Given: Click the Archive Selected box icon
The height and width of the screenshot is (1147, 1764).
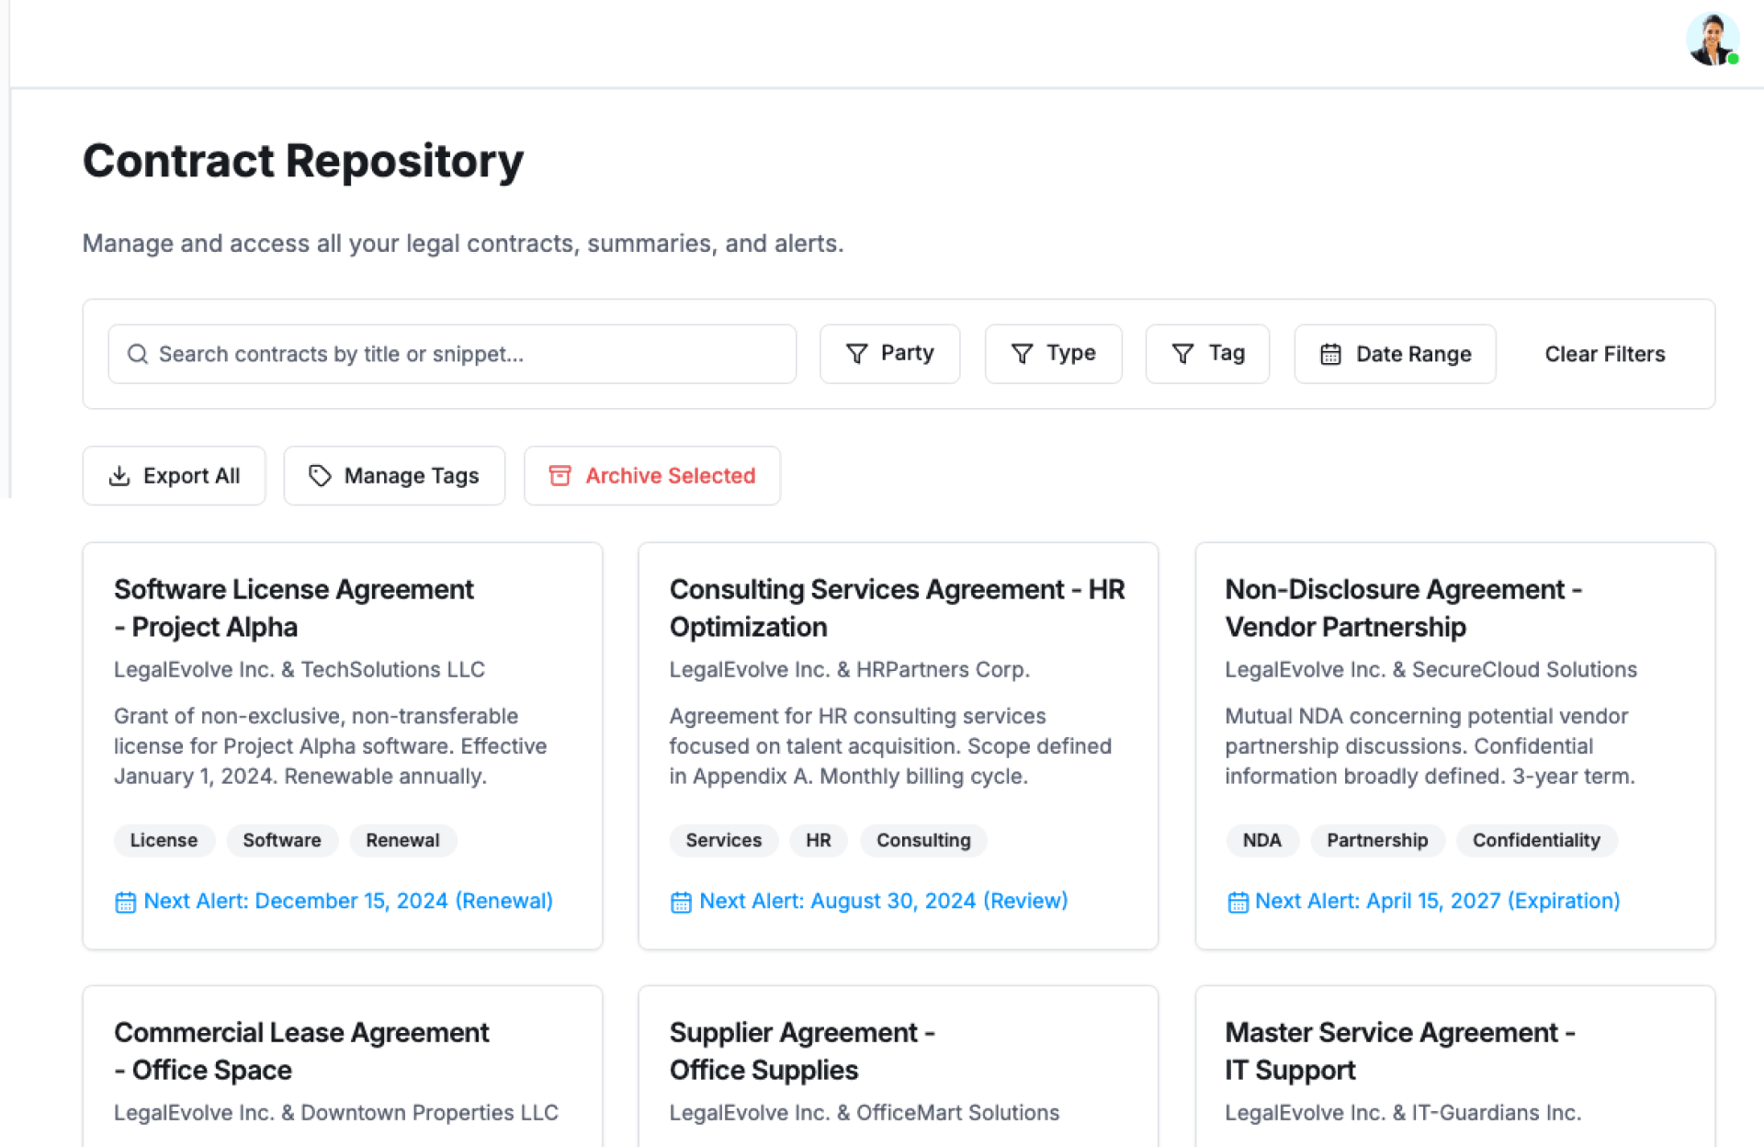Looking at the screenshot, I should pos(560,476).
